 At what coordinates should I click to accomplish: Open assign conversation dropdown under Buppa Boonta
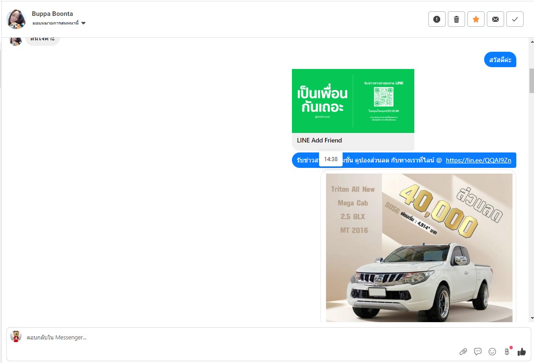pyautogui.click(x=59, y=23)
